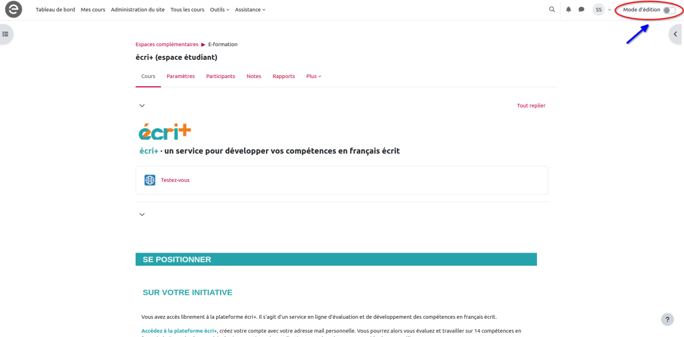Screen dimensions: 684x337
Task: Collapse the first course section chevron
Action: point(142,105)
